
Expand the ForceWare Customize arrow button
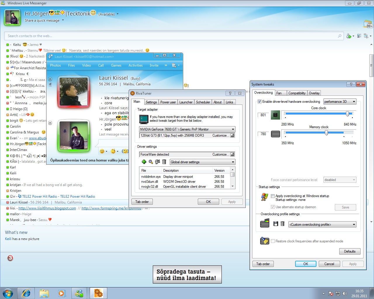pyautogui.click(x=232, y=154)
